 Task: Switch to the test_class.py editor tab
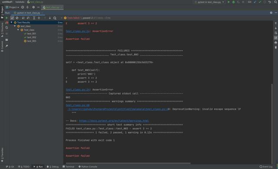(52, 7)
